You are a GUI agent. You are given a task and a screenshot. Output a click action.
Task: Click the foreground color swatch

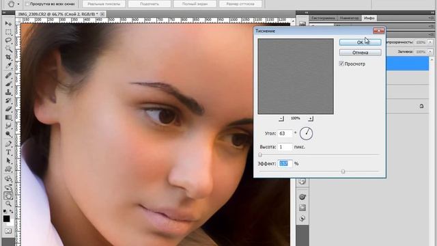6,219
